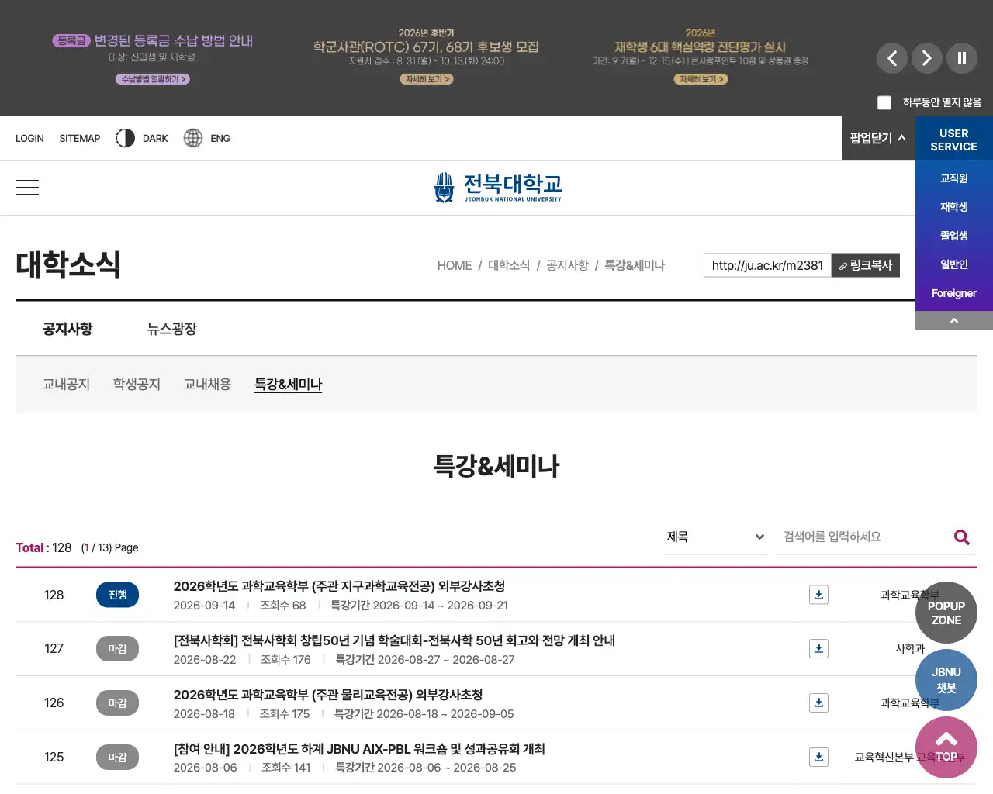This screenshot has width=993, height=794.
Task: Pause the popup banner slideshow
Action: click(962, 58)
